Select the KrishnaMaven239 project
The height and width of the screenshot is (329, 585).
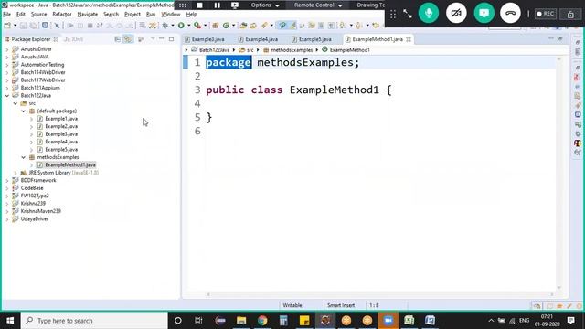point(40,211)
